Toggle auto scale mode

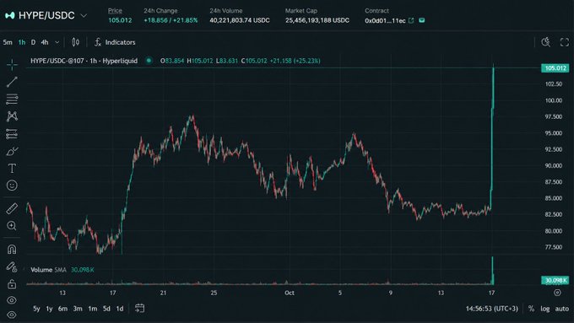[562, 309]
